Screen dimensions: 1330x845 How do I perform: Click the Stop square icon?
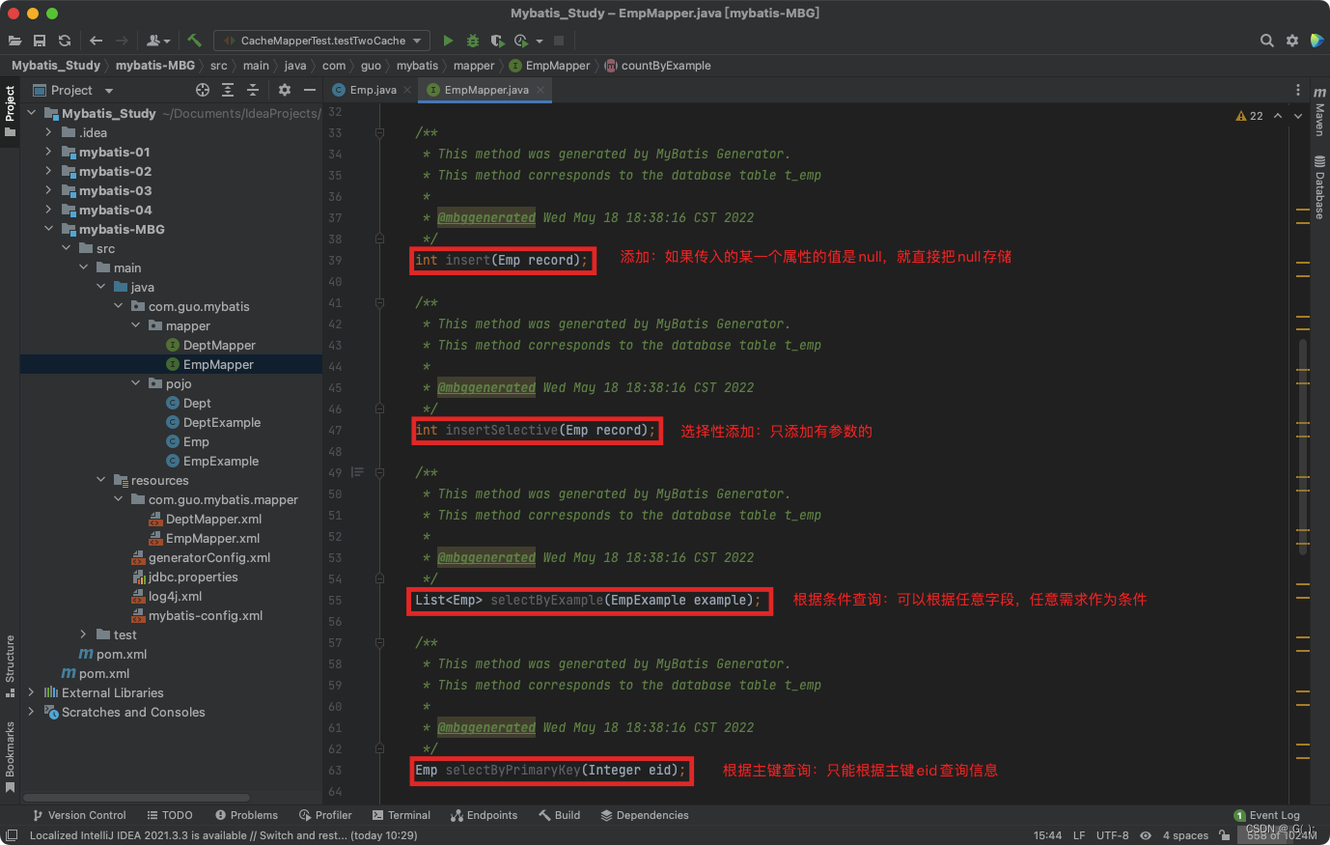(559, 41)
